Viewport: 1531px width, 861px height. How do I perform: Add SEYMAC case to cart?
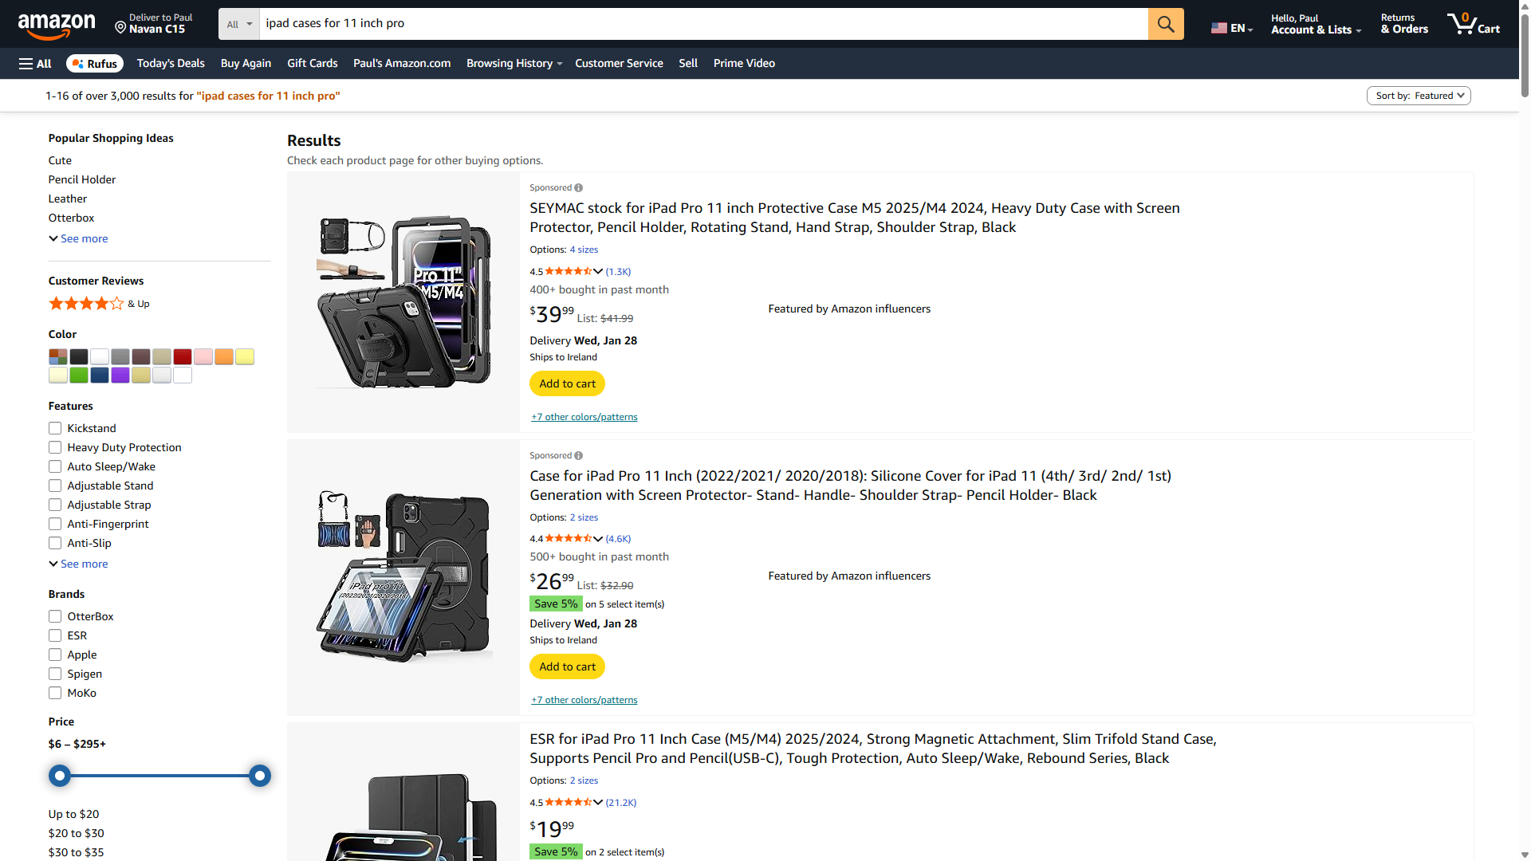point(567,384)
